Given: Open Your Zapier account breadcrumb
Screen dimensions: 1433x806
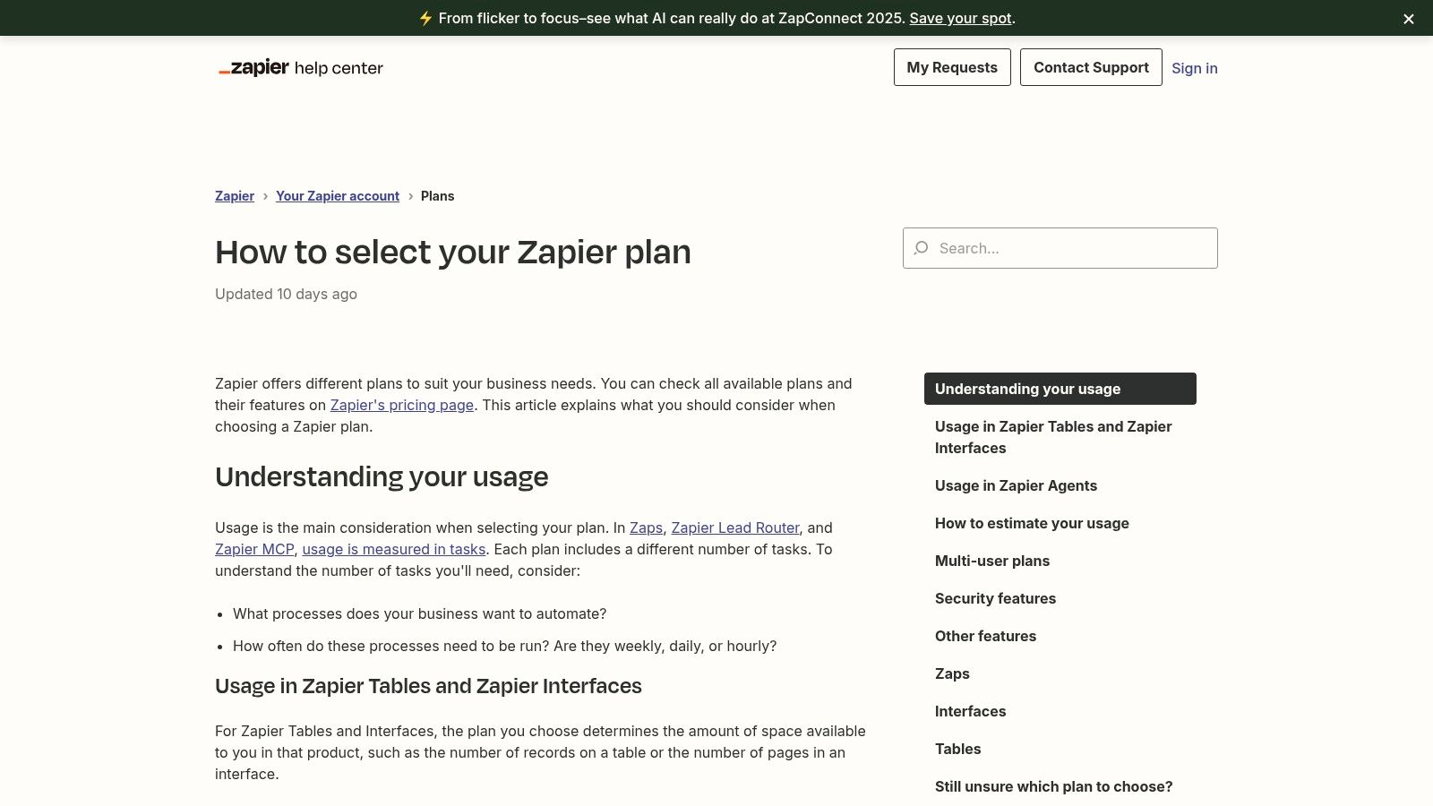Looking at the screenshot, I should click(x=338, y=196).
